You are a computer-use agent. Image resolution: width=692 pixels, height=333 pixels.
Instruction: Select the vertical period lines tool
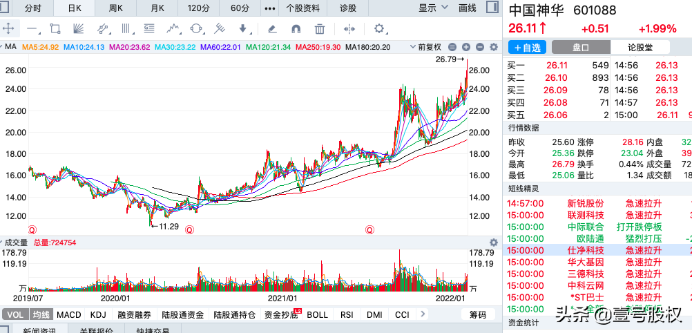126,29
